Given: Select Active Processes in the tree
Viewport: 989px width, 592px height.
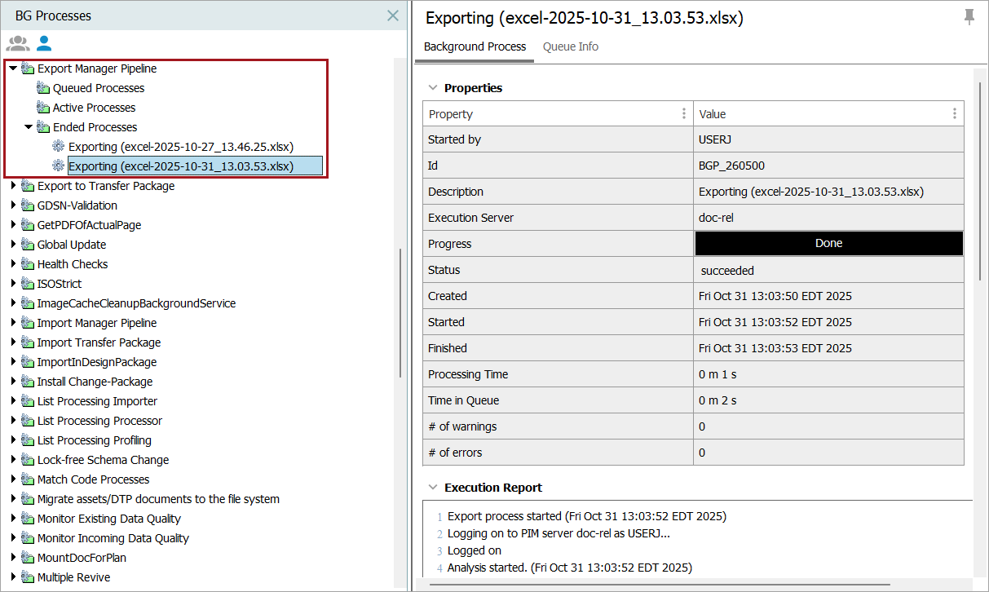Looking at the screenshot, I should coord(94,108).
